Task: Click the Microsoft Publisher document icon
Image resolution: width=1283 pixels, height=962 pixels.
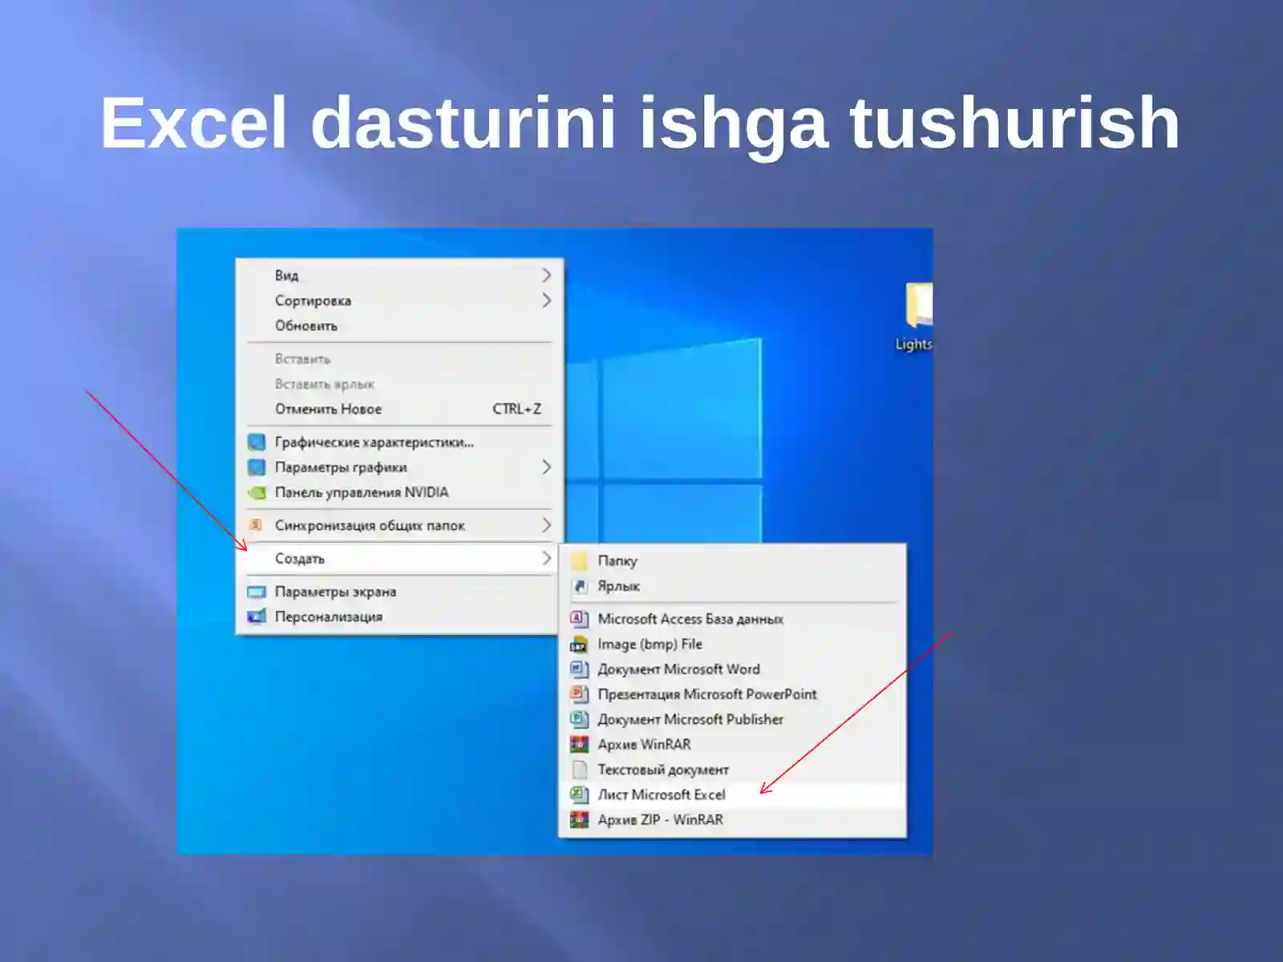Action: 579,719
